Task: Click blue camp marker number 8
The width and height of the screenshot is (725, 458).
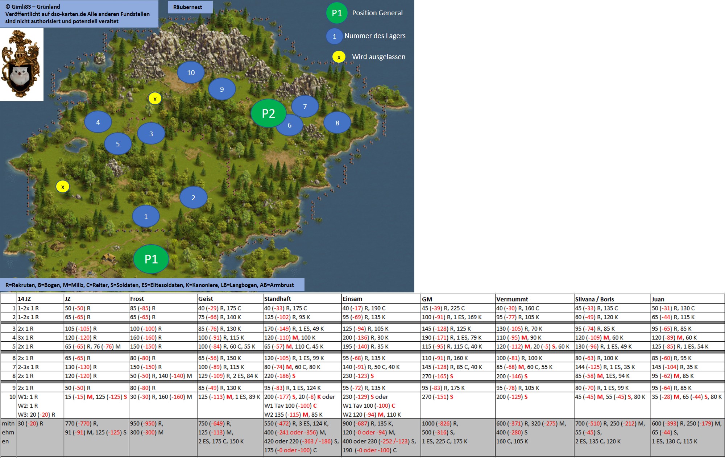Action: pos(337,123)
